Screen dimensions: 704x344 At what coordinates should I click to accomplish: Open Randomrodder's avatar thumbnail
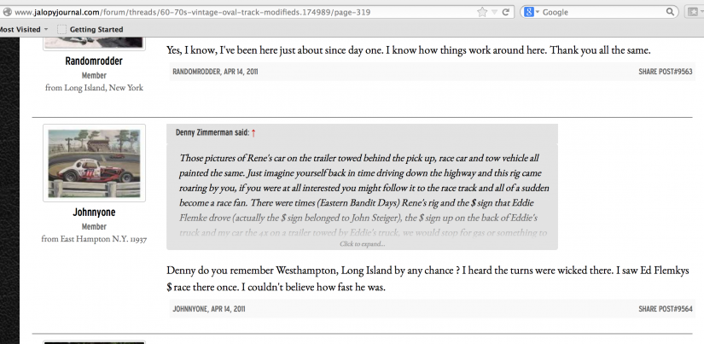94,44
